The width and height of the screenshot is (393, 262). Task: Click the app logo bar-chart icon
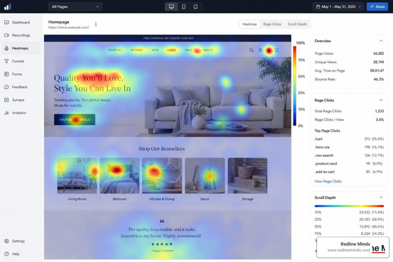coord(8,7)
